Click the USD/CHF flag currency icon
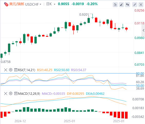Screen dimensions: 145x124 tap(6, 4)
